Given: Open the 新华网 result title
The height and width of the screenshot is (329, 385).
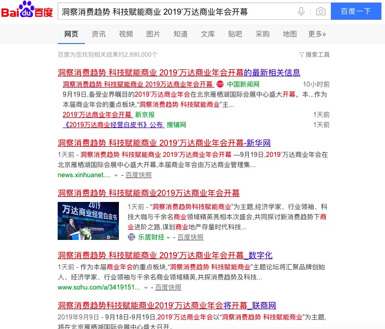Looking at the screenshot, I should 164,143.
